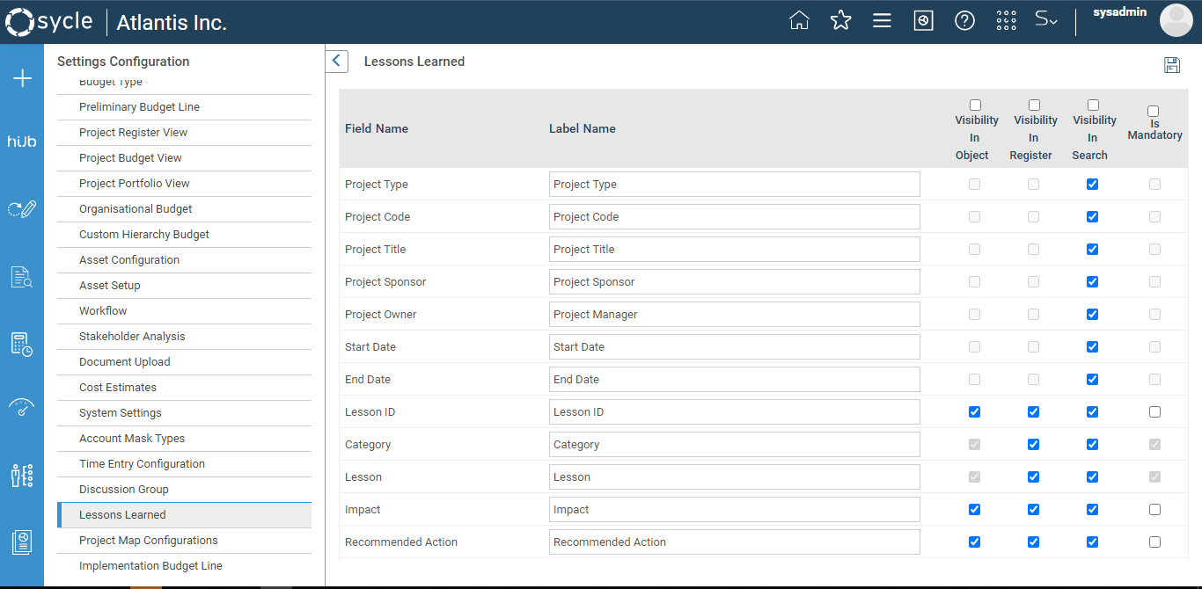Open the document search sidebar icon
The image size is (1202, 589).
pos(22,277)
